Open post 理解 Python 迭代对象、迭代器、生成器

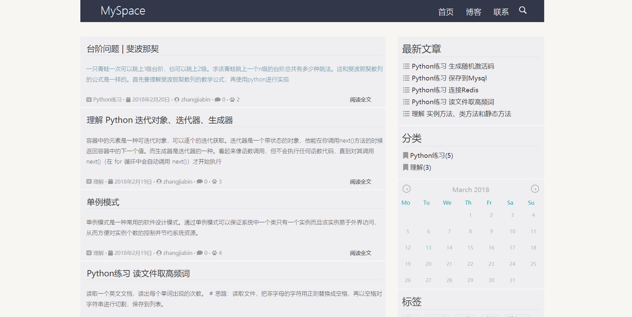[160, 120]
